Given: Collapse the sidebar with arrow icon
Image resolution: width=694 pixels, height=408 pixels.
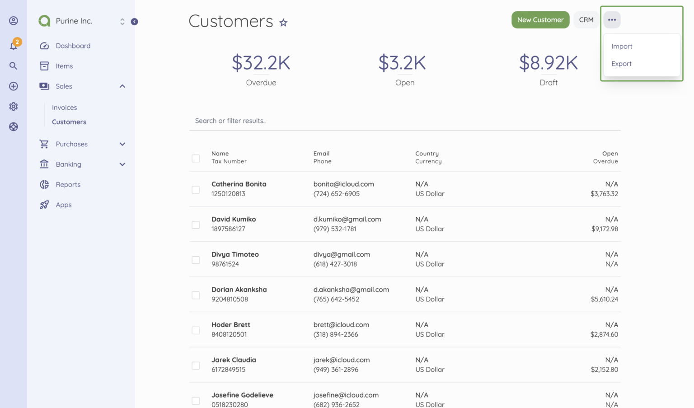Looking at the screenshot, I should (x=134, y=22).
